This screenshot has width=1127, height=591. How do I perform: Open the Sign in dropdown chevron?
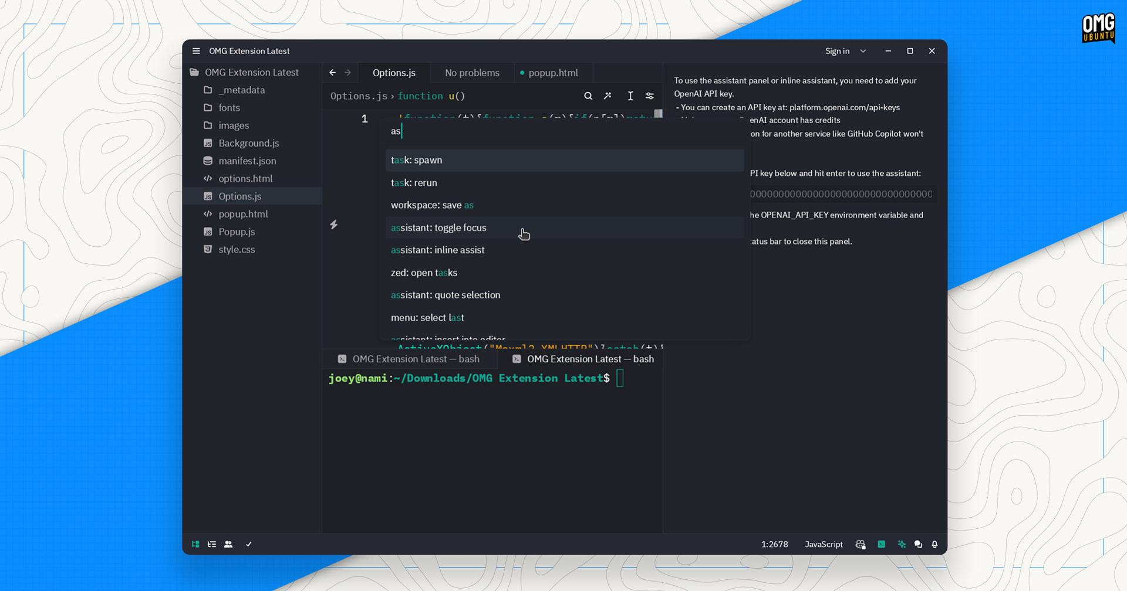coord(863,51)
